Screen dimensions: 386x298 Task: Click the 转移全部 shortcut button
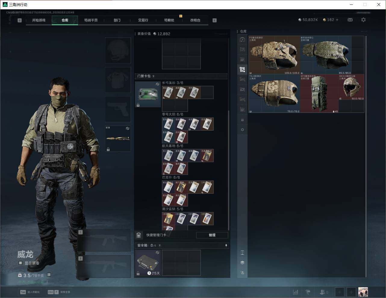point(59,292)
